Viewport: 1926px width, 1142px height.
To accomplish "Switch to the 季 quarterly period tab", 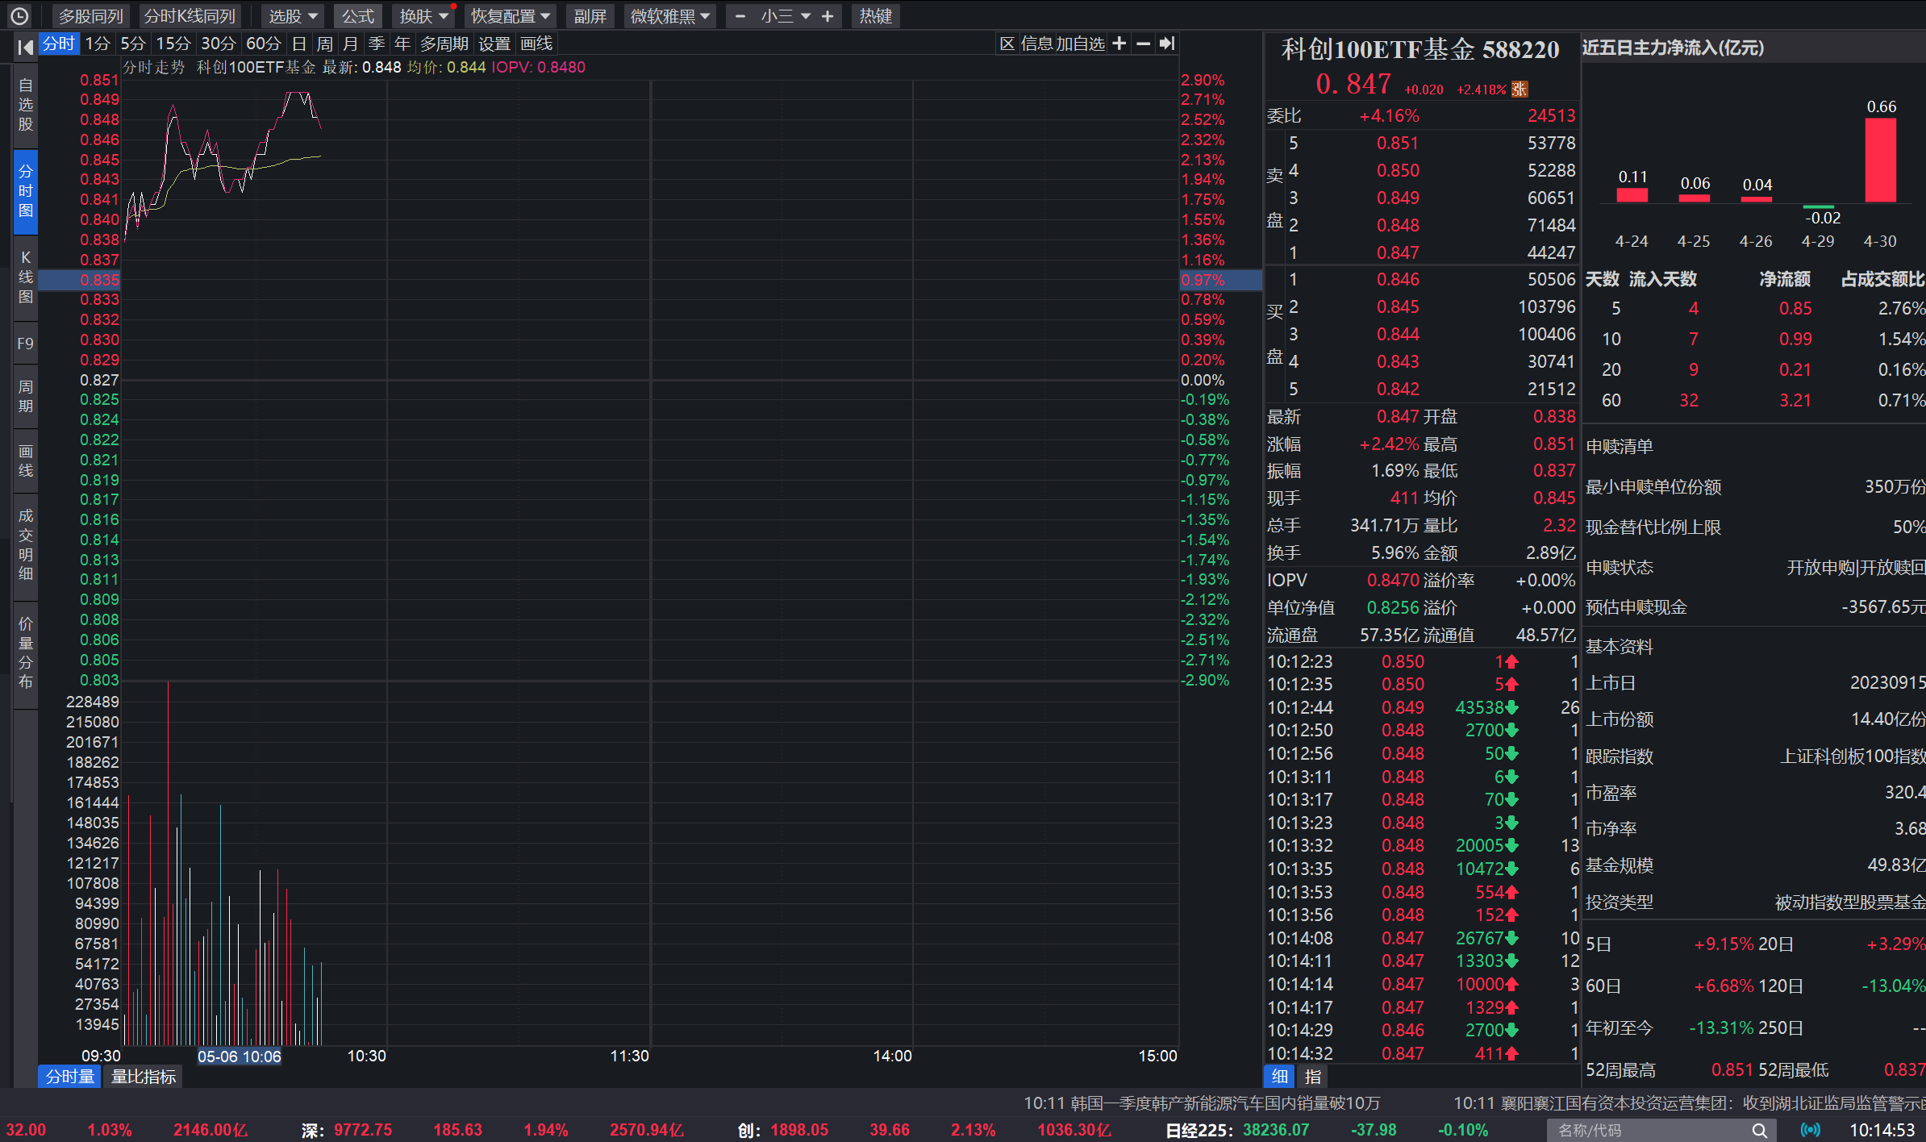I will point(377,44).
